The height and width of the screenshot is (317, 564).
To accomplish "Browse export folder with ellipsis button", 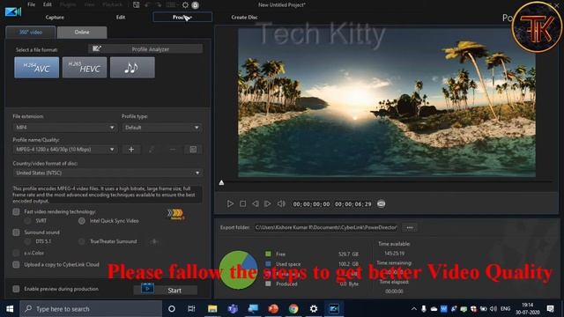I will point(410,227).
